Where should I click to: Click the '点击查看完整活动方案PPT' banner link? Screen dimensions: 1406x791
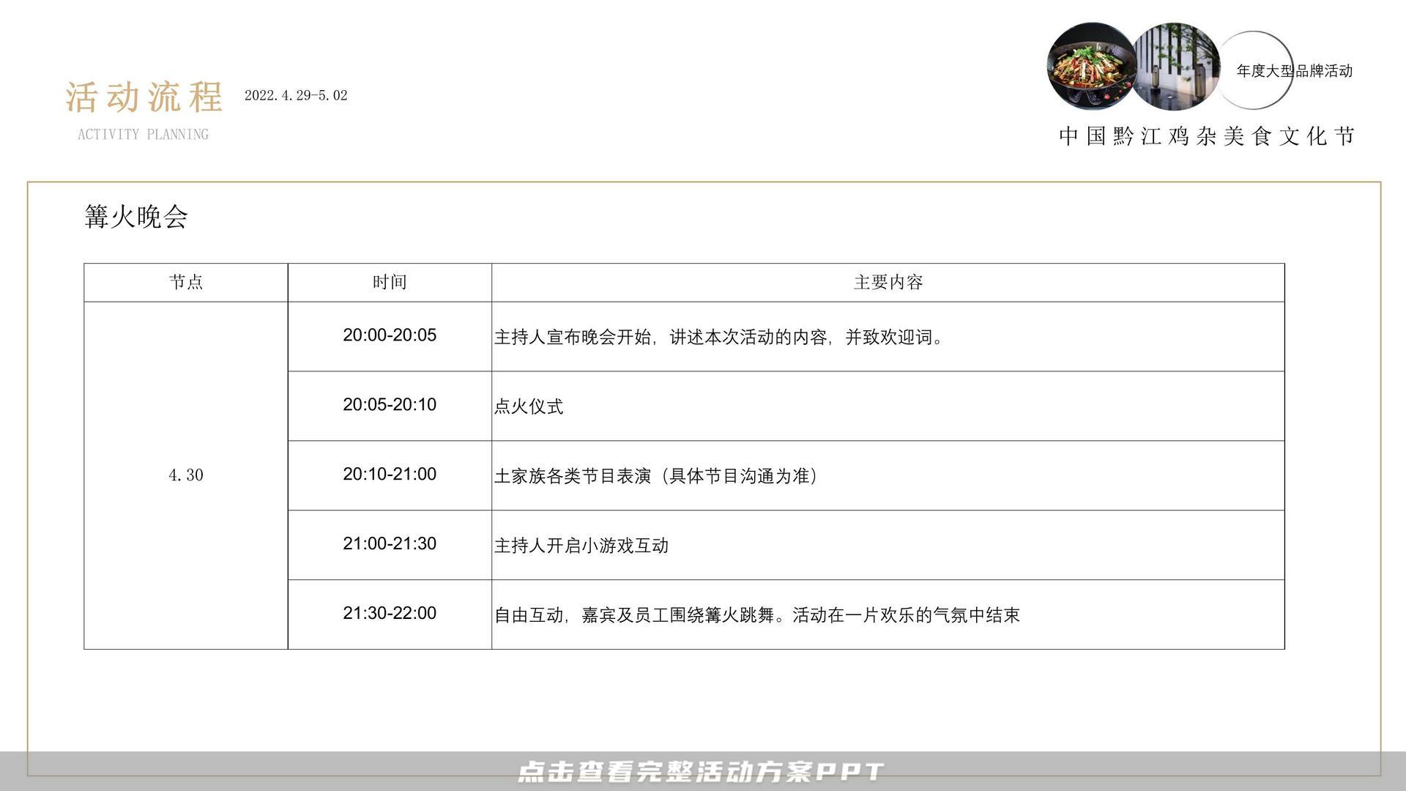tap(702, 771)
